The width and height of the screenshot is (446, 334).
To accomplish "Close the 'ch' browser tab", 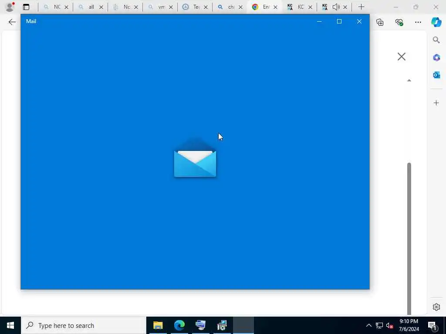I will point(240,7).
